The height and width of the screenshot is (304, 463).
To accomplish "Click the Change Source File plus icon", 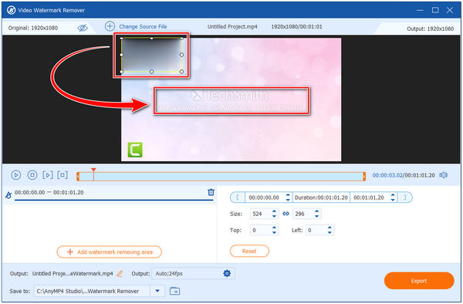I will [x=110, y=26].
